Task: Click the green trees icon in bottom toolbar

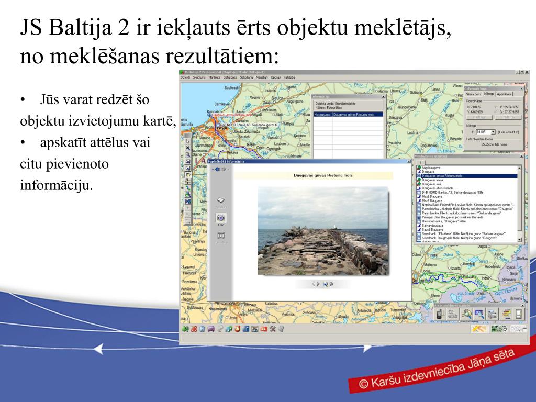Action: 185,329
